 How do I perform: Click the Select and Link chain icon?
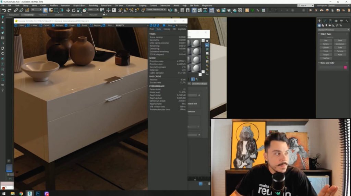click(16, 10)
